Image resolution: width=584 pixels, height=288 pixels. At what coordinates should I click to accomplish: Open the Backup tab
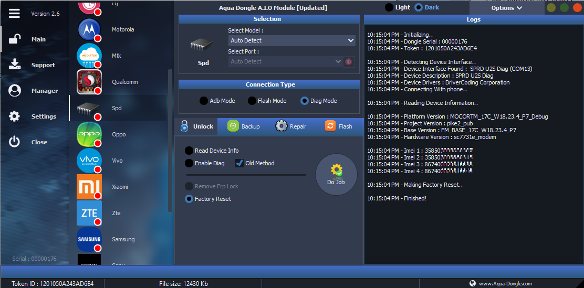pyautogui.click(x=244, y=126)
